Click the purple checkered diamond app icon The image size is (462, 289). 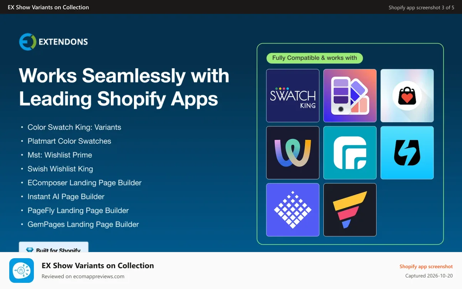pos(293,210)
